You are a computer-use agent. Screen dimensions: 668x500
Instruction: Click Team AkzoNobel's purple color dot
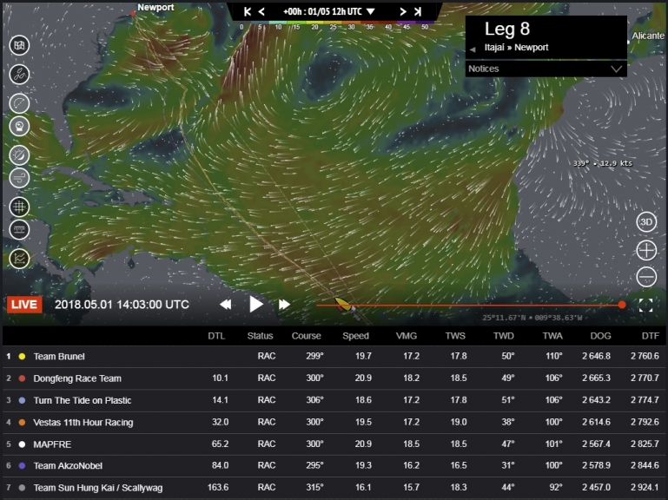click(x=23, y=466)
